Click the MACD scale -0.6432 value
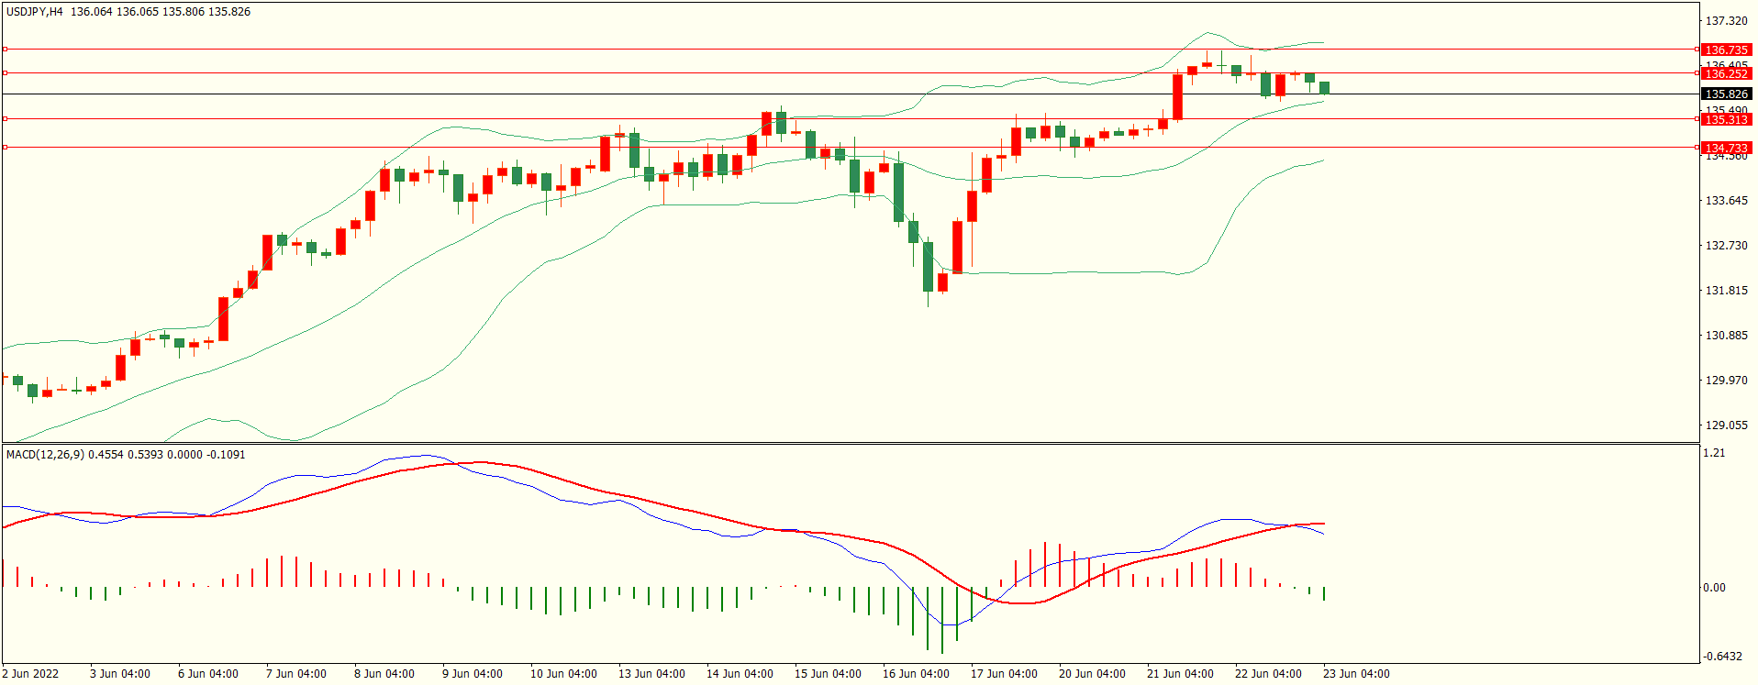1758x685 pixels. point(1722,657)
